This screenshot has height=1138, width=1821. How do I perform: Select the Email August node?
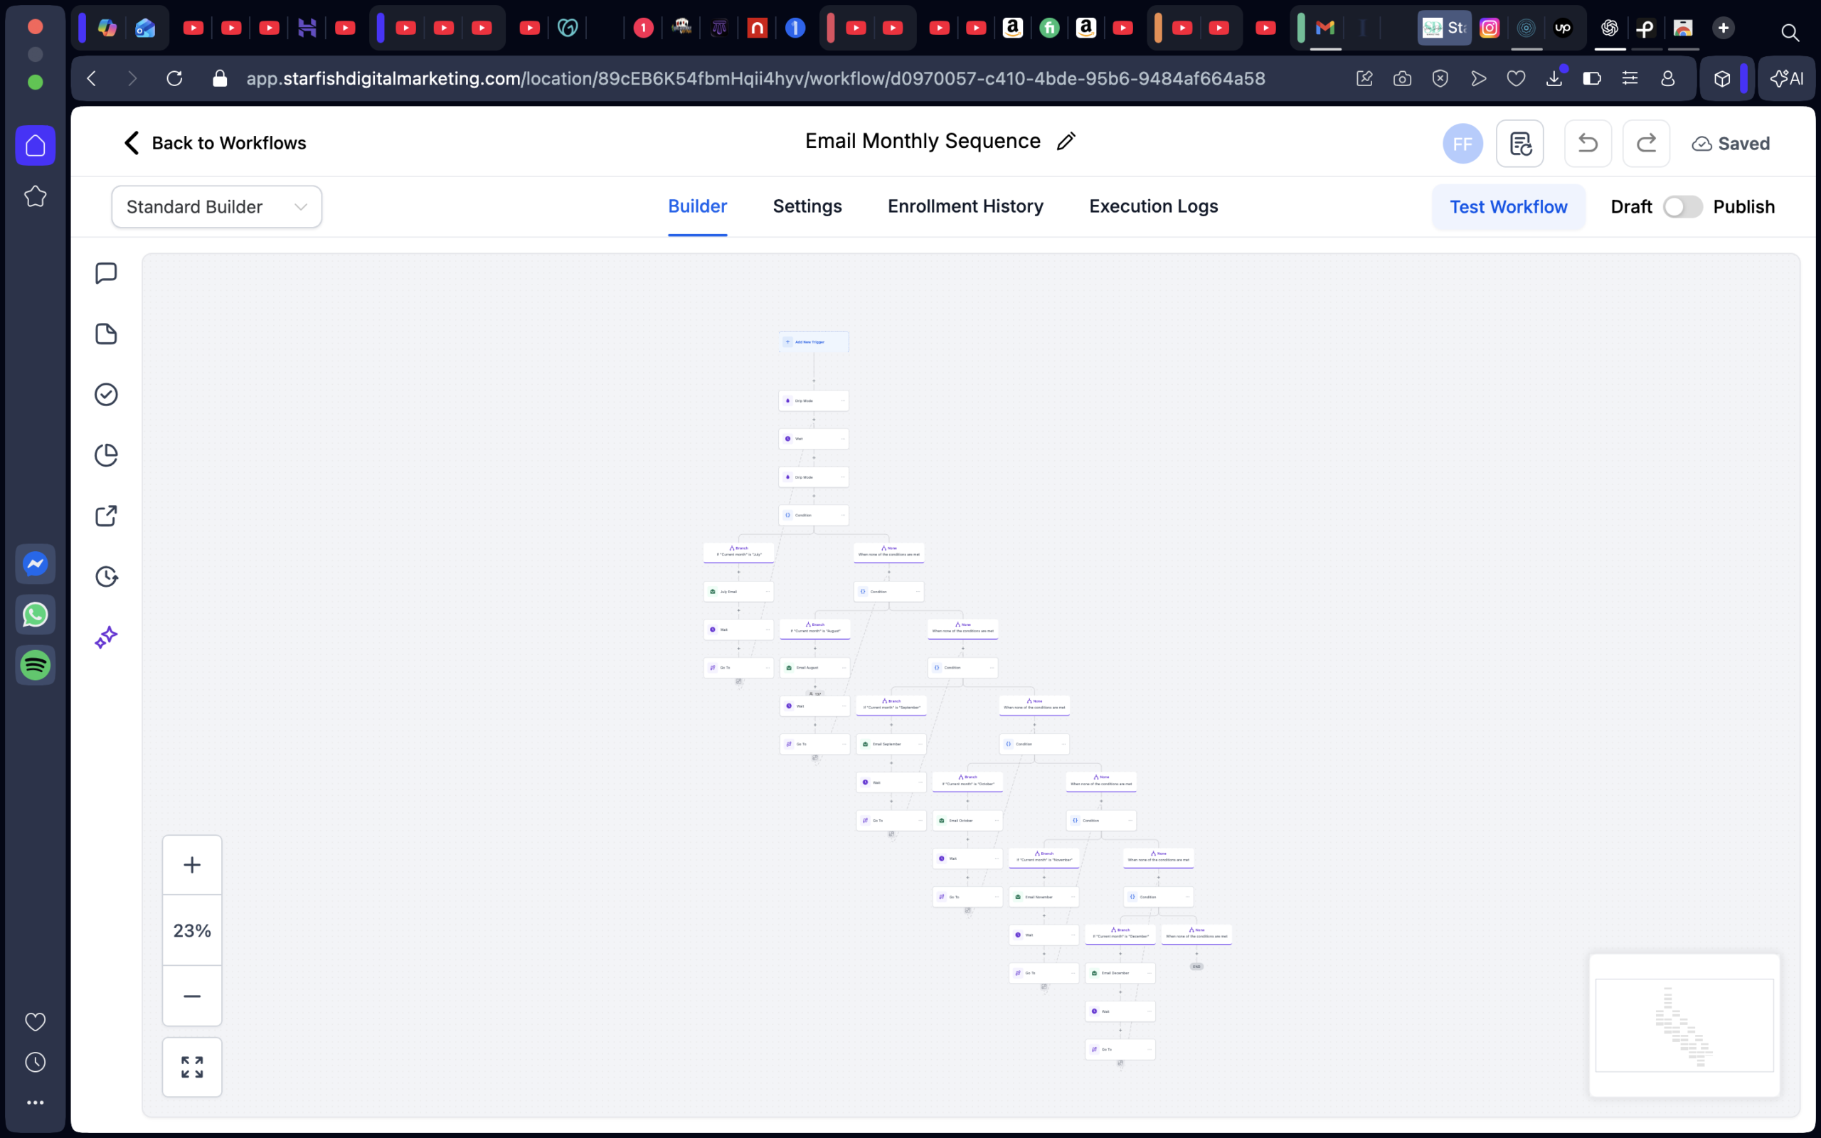[x=815, y=668]
